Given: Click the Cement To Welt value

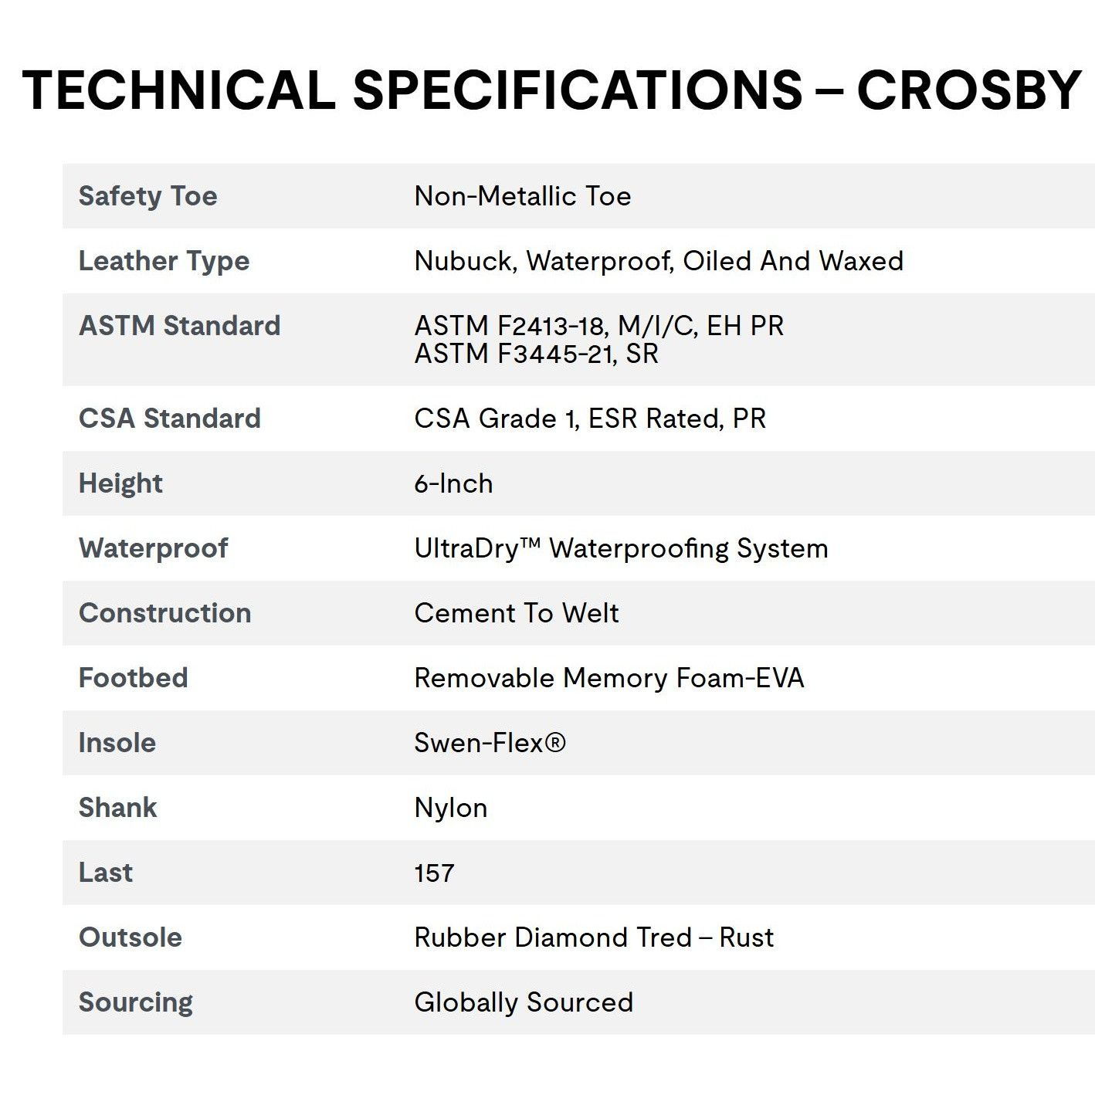Looking at the screenshot, I should [x=517, y=613].
